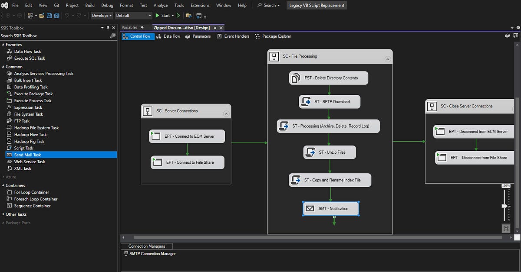Click the Save All toolbar icon

(57, 16)
